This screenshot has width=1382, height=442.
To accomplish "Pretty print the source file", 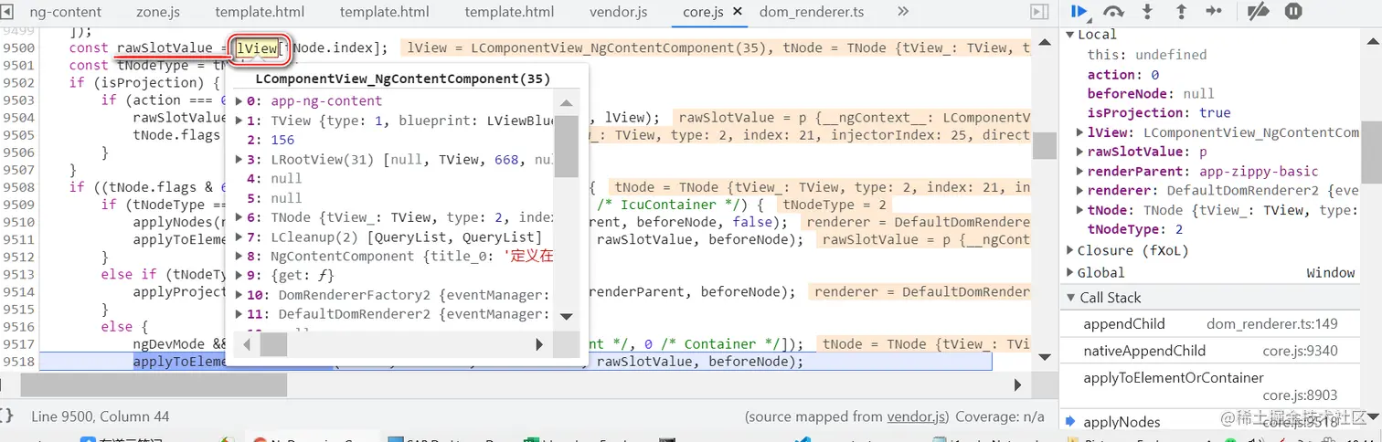I will tap(7, 416).
